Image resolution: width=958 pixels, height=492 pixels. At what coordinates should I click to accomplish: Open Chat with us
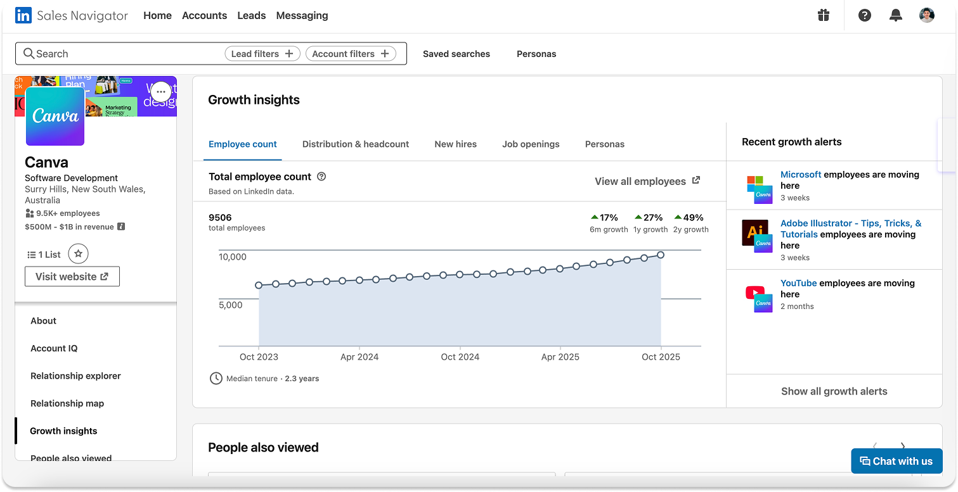897,461
